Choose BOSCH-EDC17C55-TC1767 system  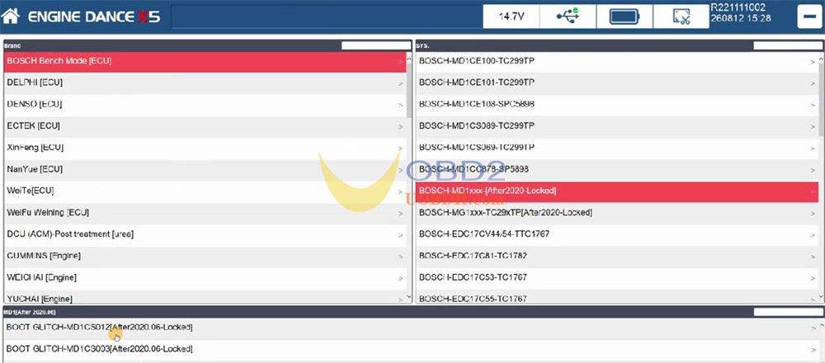click(617, 297)
